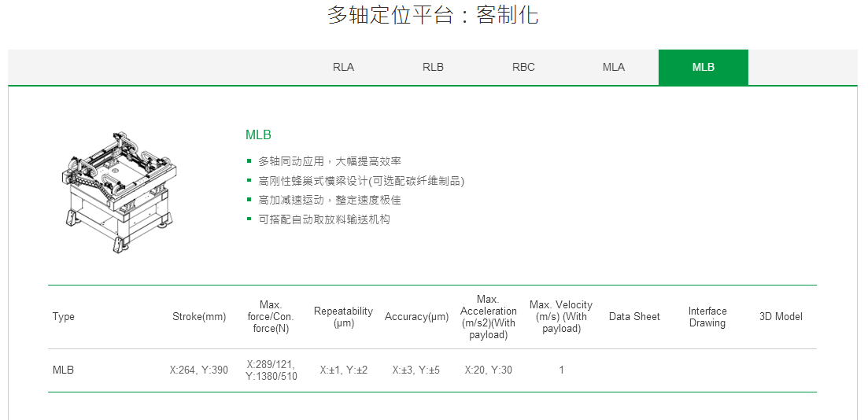Select the RBC tab
This screenshot has height=420, width=868.
coord(523,67)
